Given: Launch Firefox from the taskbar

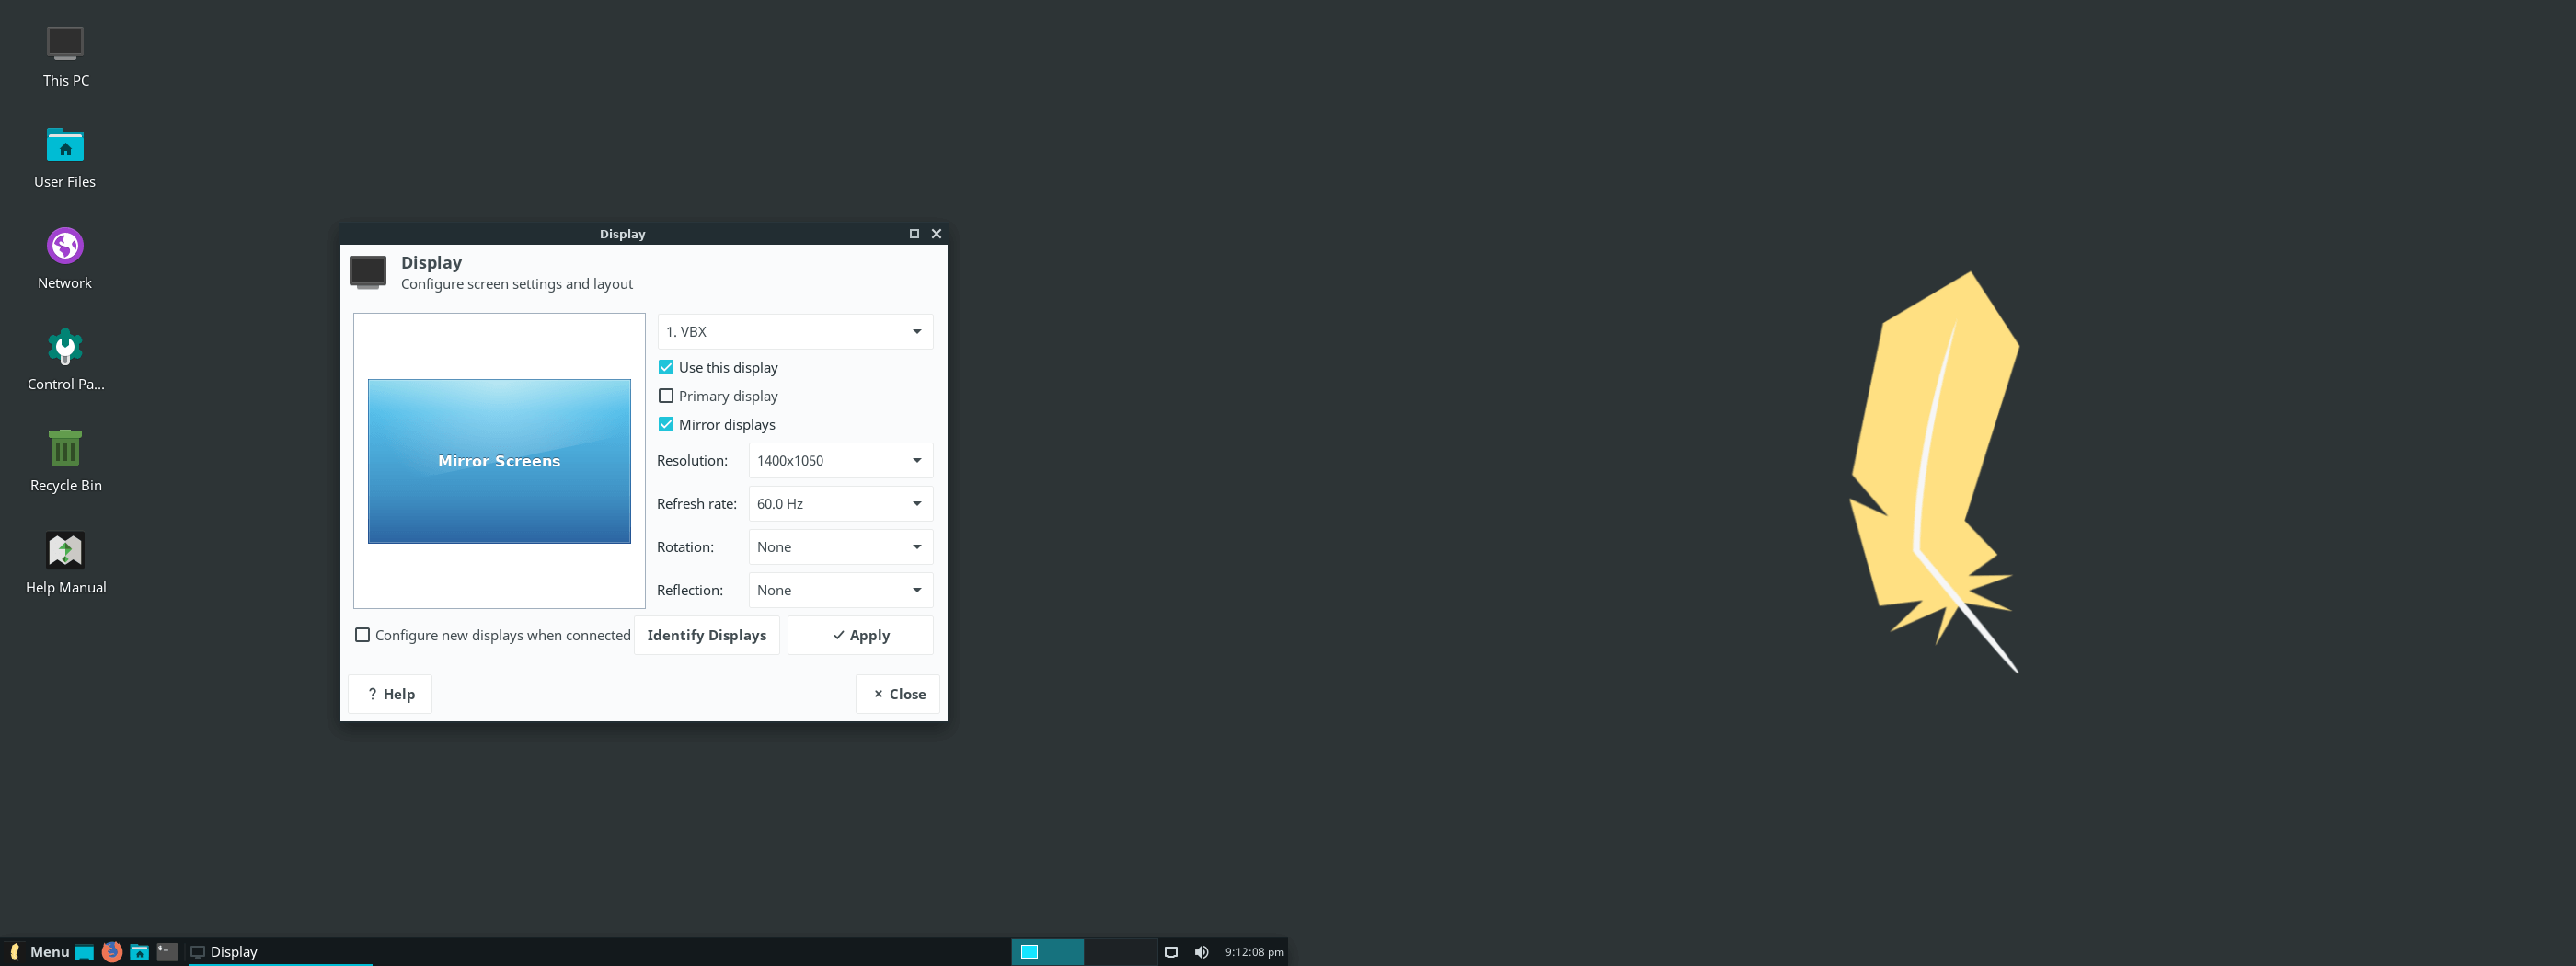Looking at the screenshot, I should (112, 951).
